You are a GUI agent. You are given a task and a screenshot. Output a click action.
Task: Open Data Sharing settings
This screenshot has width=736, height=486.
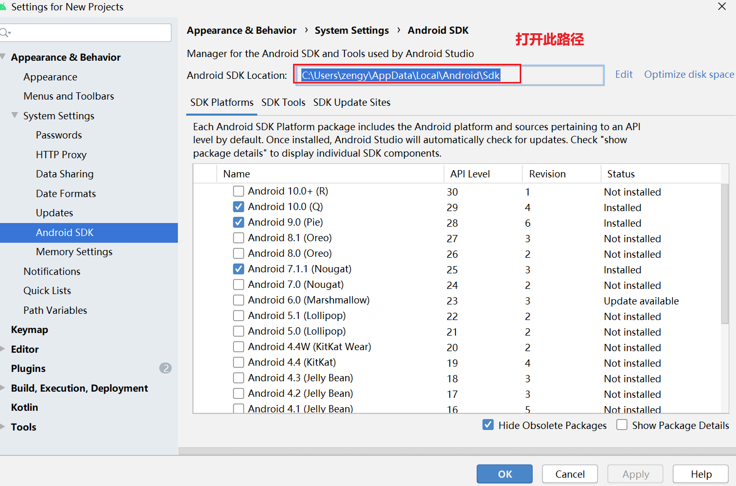pyautogui.click(x=65, y=174)
